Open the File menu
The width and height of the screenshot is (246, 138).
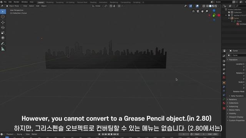(5, 2)
